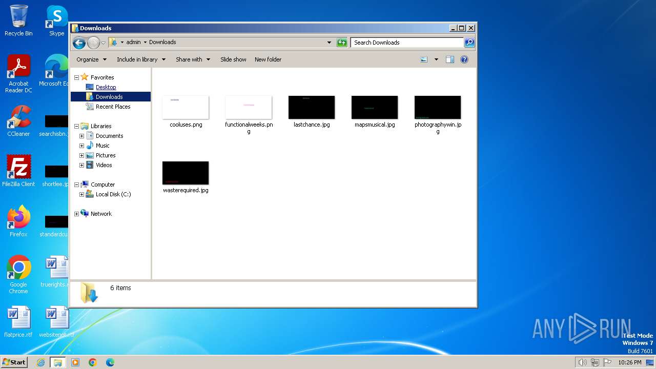Click the websitenot.rtf desktop file

[56, 322]
